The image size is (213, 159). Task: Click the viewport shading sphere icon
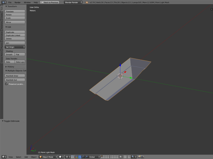tap(60, 157)
